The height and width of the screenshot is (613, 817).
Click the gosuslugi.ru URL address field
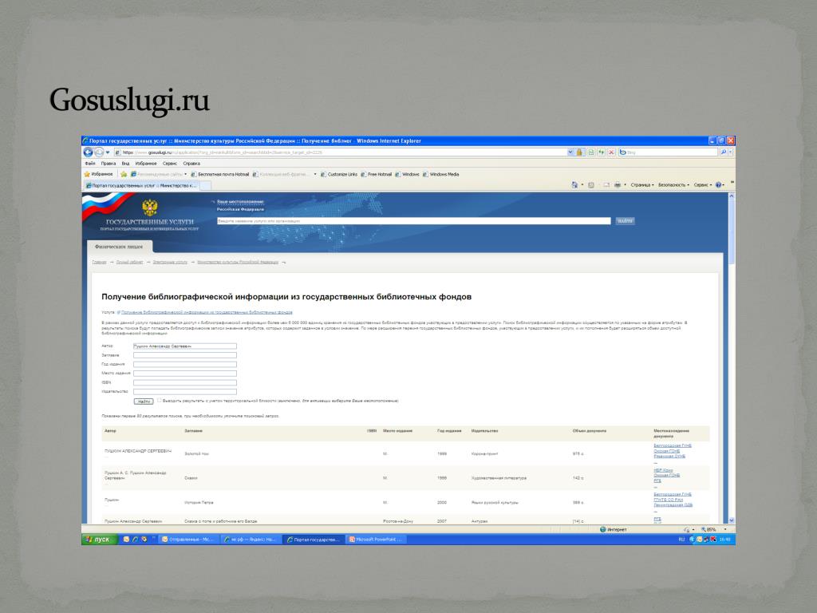341,152
